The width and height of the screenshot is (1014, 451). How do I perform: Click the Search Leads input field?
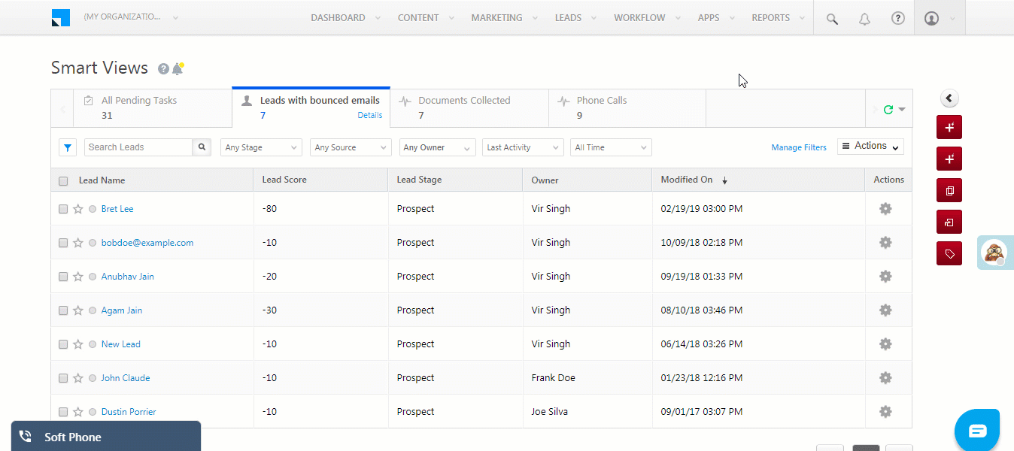138,147
